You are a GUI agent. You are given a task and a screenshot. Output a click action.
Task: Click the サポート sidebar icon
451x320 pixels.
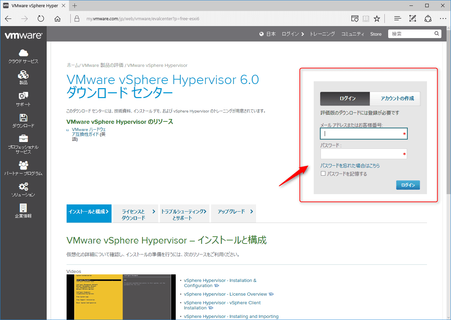pos(23,99)
